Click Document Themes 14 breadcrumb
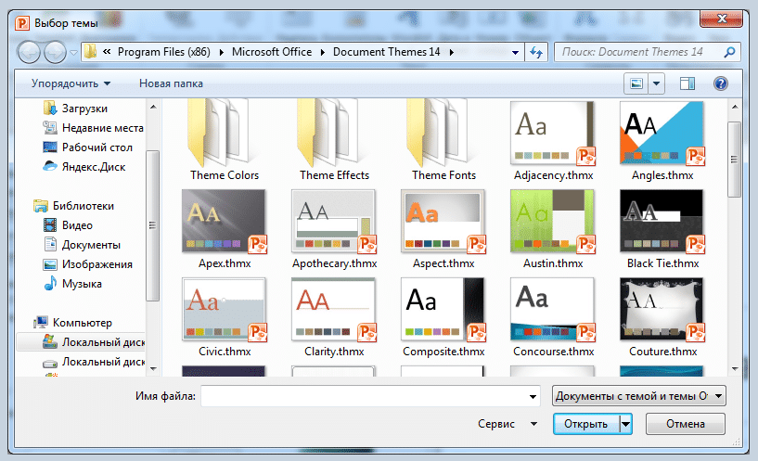758x461 pixels. click(387, 52)
